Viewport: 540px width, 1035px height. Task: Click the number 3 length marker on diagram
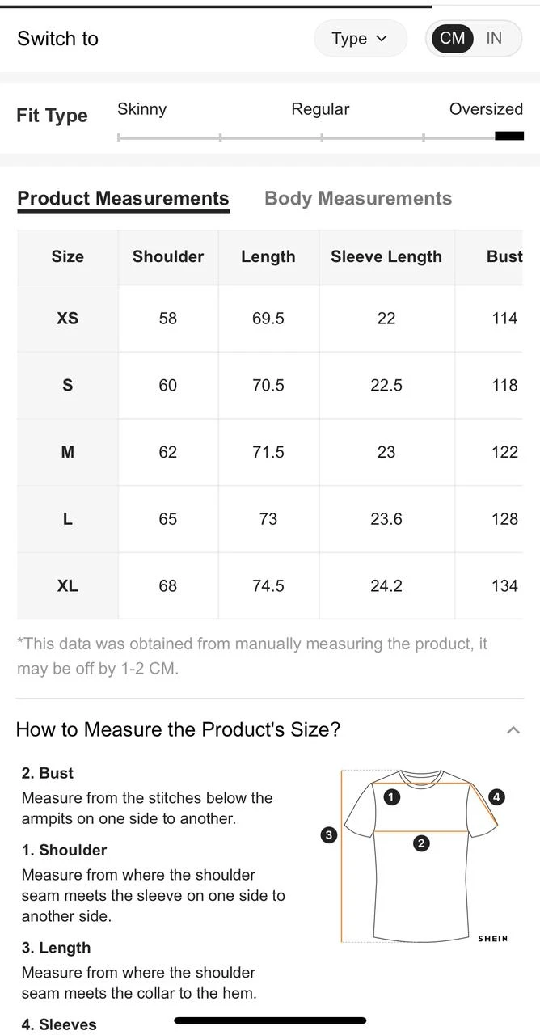pos(328,835)
